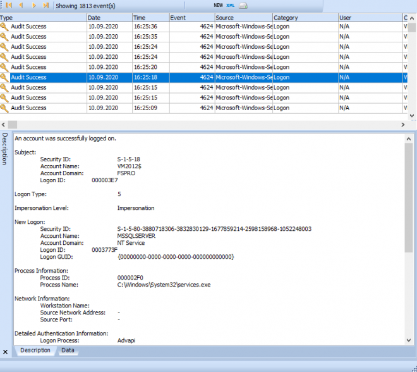Click key icon of 16:25:09 event row
Screen dimensions: 417x372
point(4,108)
